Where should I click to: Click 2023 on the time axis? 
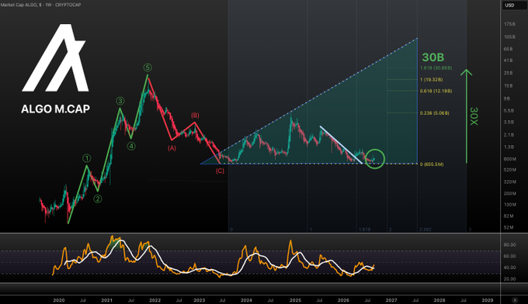point(200,300)
